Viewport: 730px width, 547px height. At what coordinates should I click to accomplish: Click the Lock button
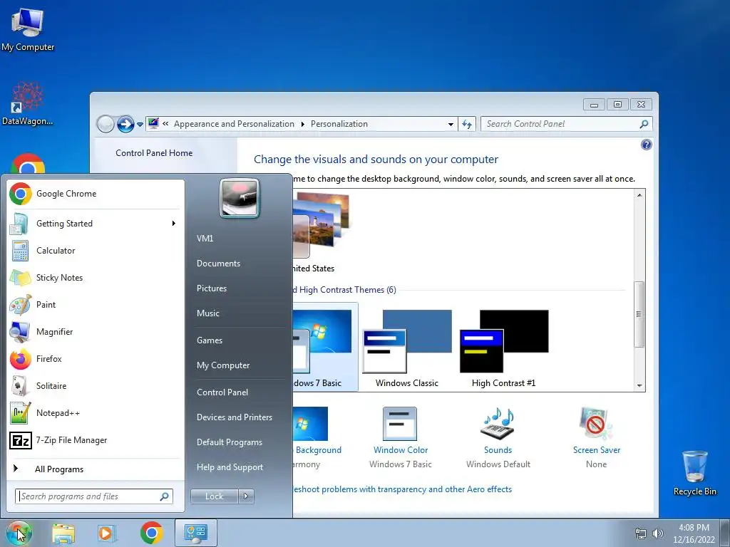point(215,496)
